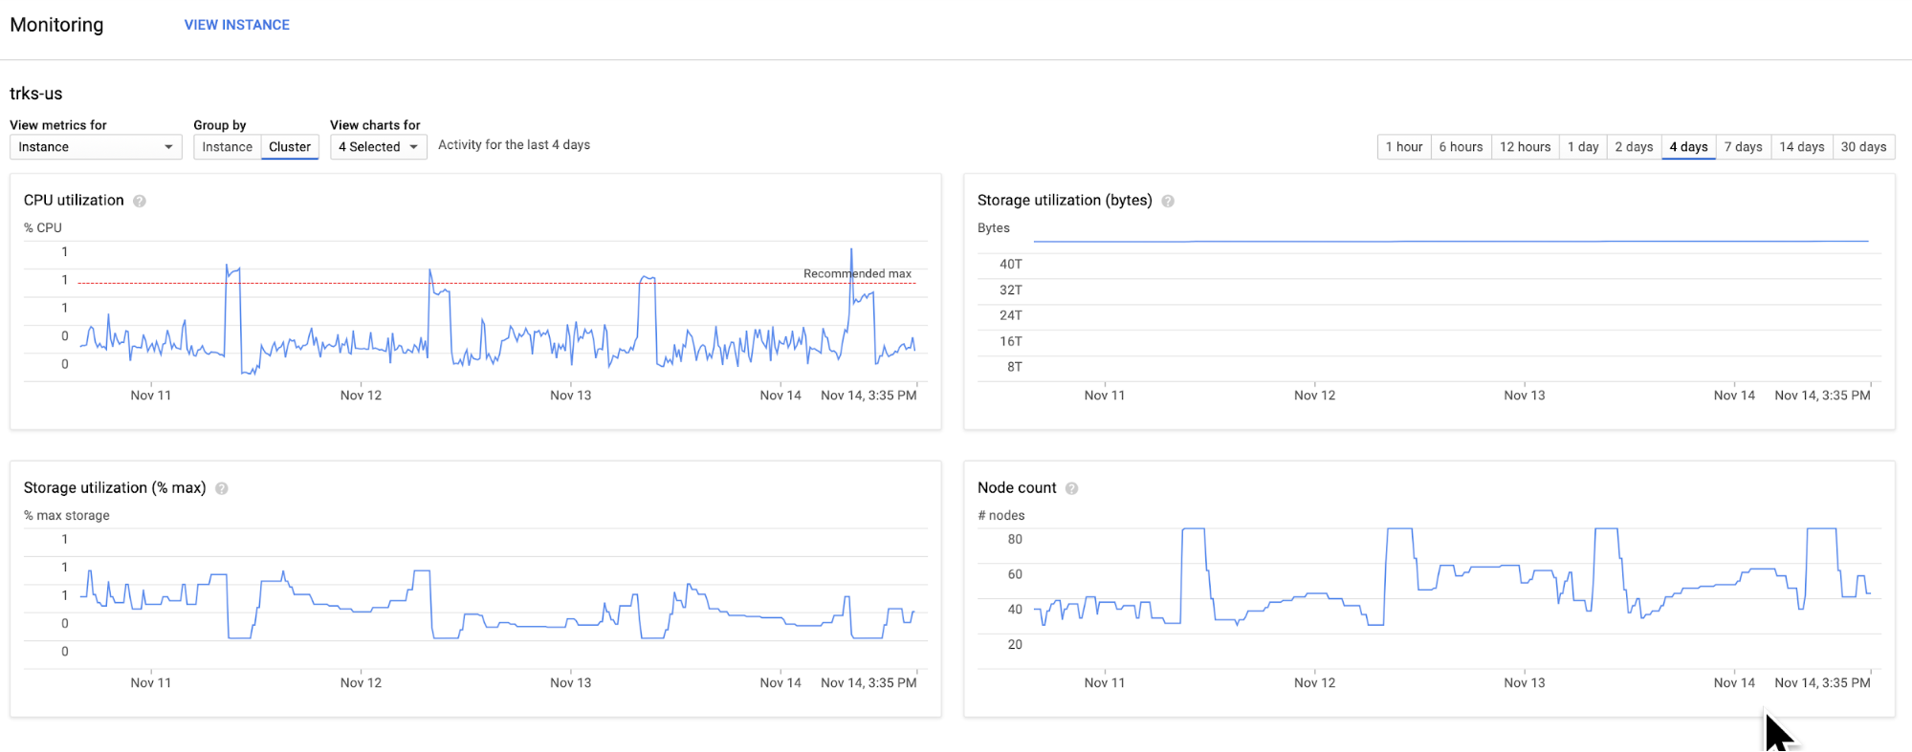Switch to the 2 days range
This screenshot has width=1912, height=752.
coord(1634,147)
